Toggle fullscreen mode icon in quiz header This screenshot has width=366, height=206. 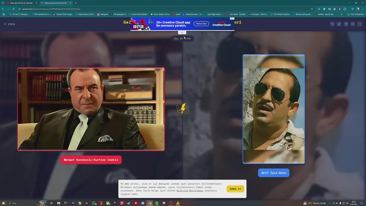click(360, 24)
